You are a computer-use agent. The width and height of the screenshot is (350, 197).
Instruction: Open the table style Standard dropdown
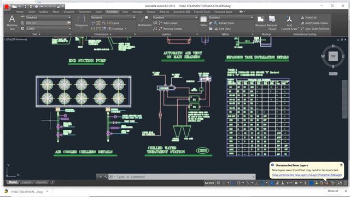coord(231,18)
